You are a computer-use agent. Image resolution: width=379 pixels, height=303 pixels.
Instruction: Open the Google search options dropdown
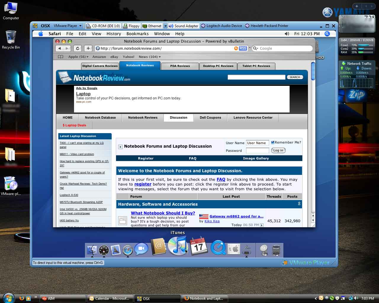coord(256,48)
